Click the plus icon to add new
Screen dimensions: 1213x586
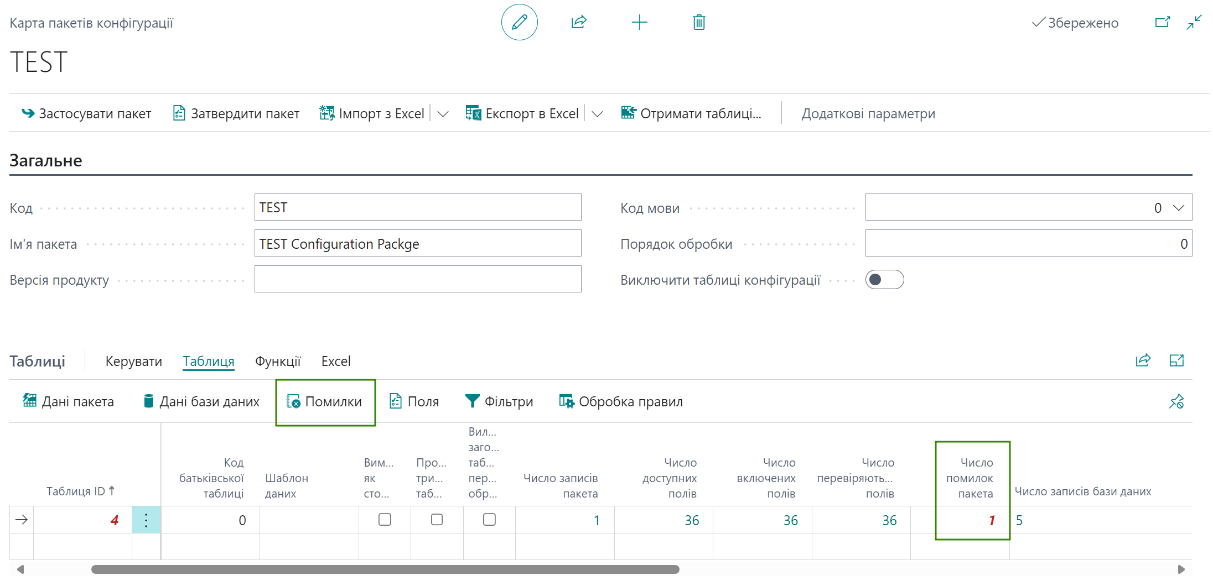639,22
